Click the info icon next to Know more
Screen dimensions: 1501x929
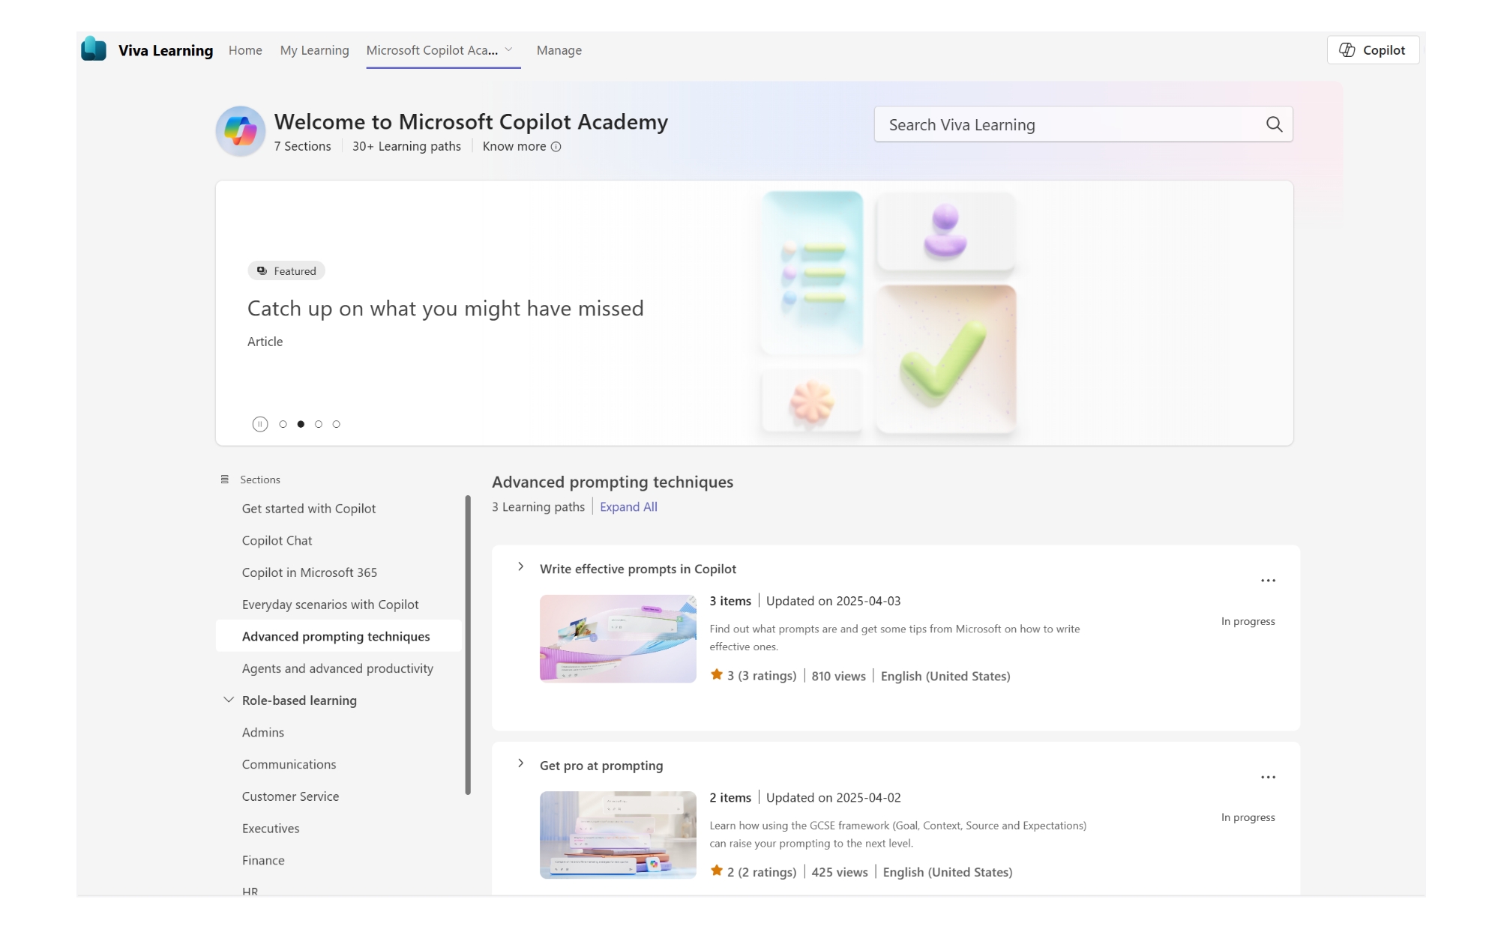[556, 147]
